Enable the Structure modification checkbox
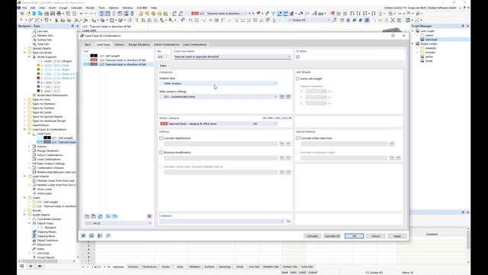 161,152
